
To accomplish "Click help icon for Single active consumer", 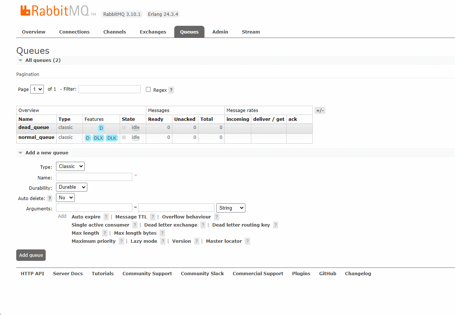I will tap(135, 225).
